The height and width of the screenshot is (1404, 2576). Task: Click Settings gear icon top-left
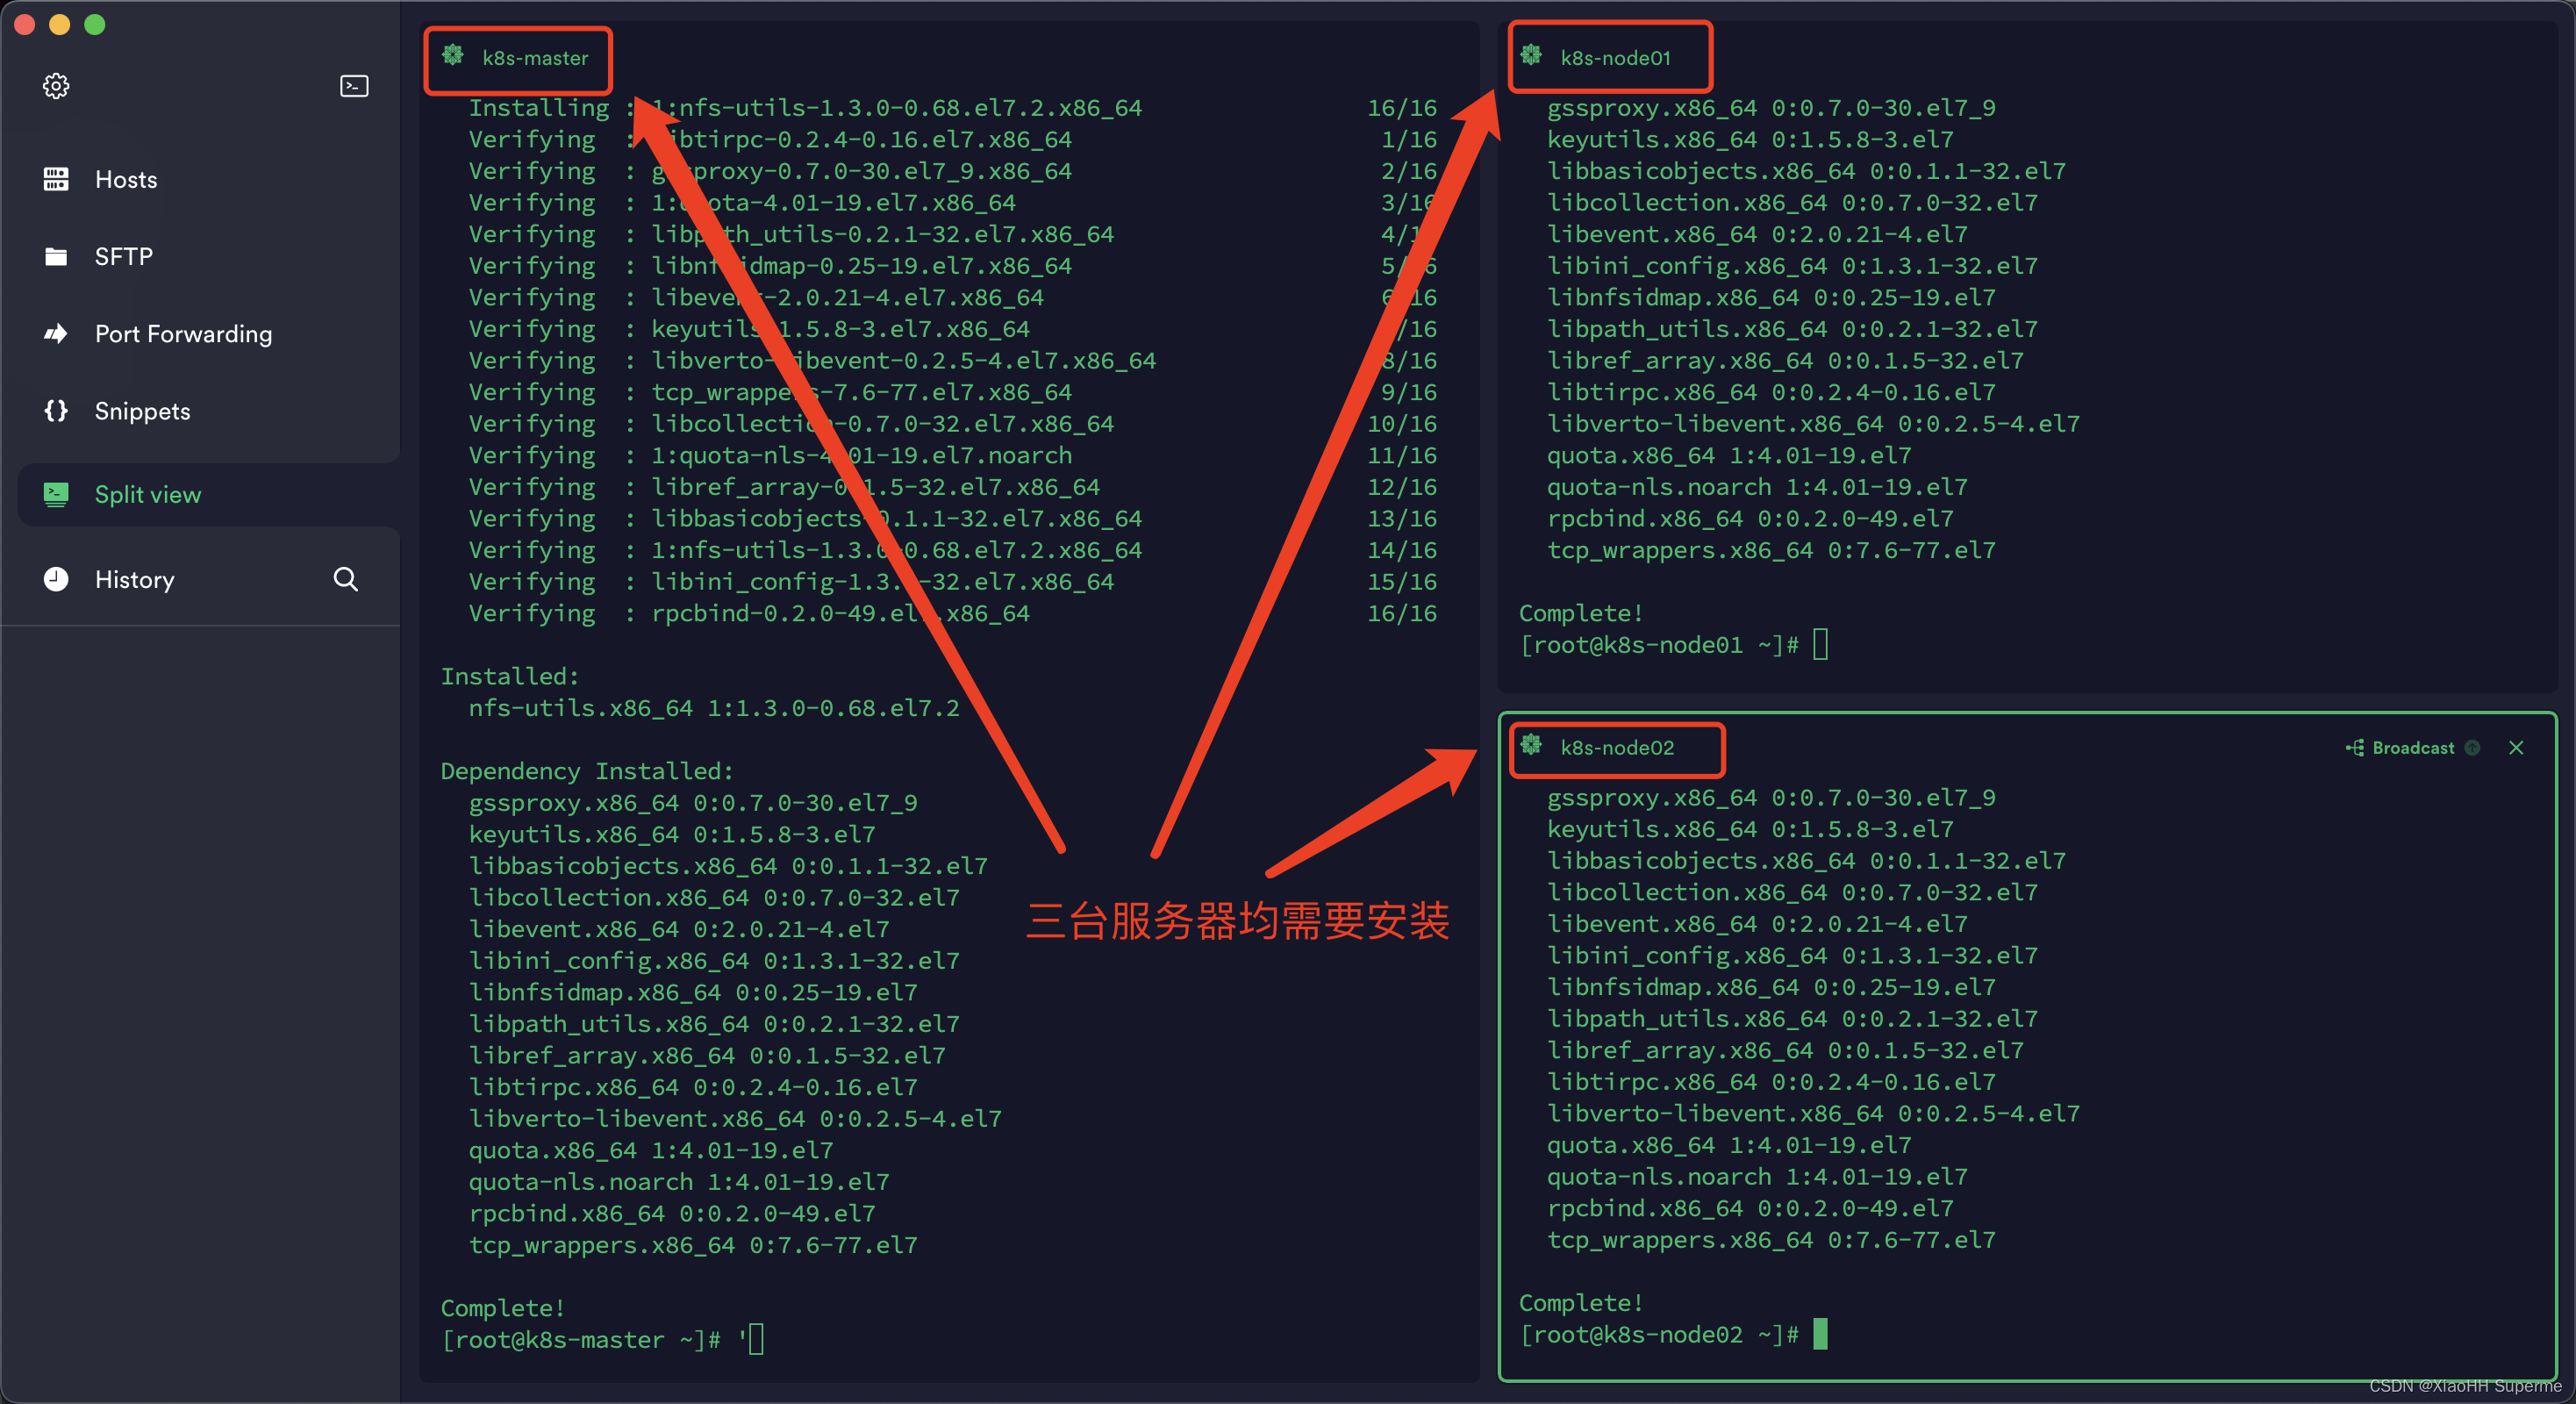coord(57,85)
